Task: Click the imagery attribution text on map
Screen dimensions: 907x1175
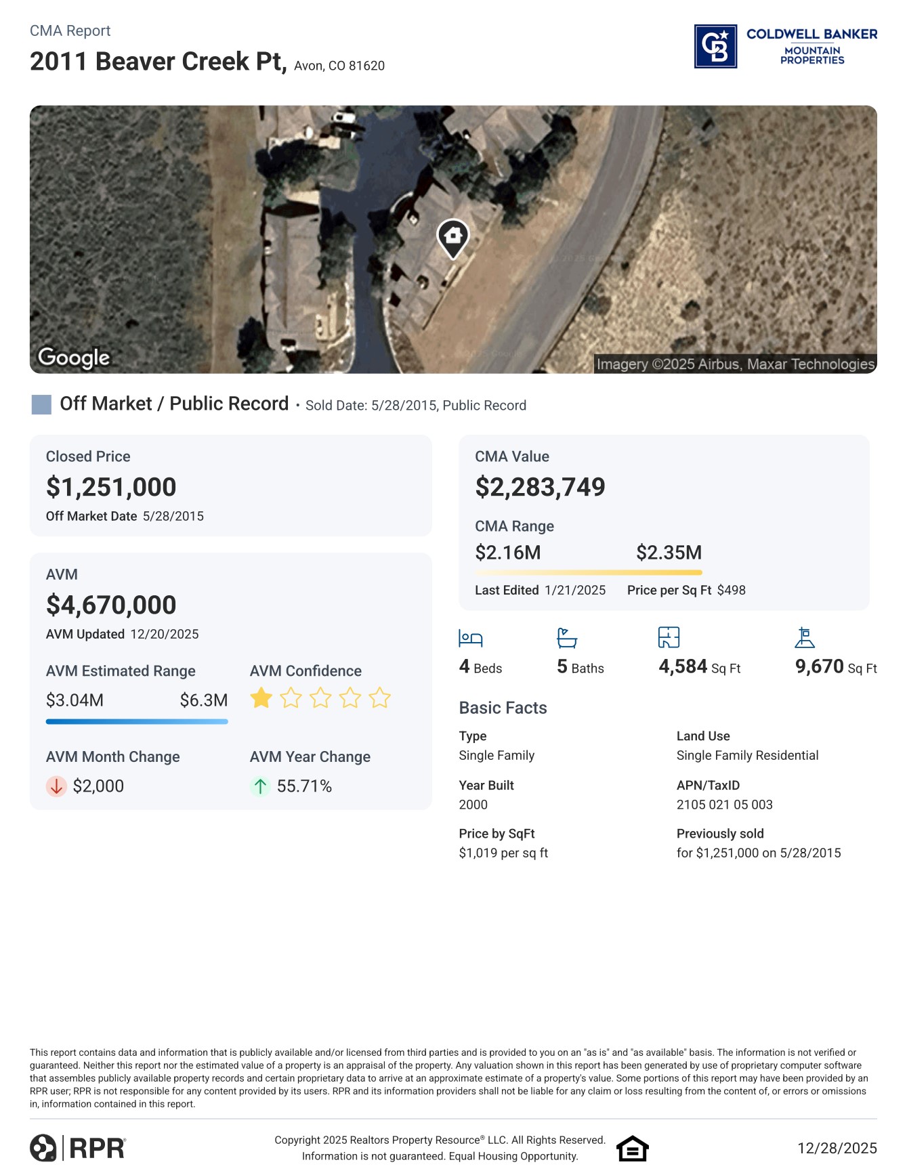Action: tap(735, 364)
